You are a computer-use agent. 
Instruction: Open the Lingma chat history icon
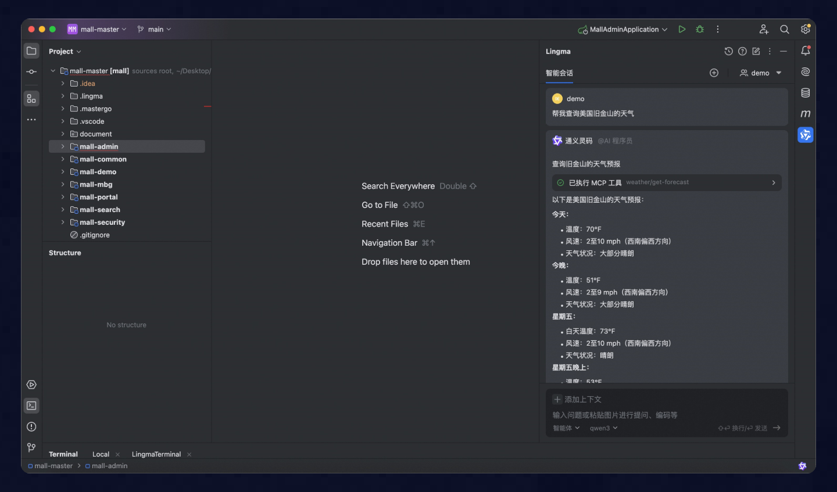729,51
